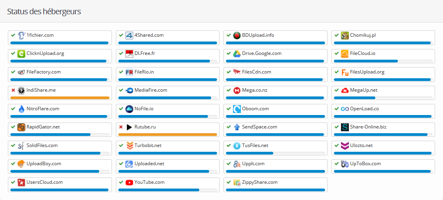Image resolution: width=443 pixels, height=200 pixels.
Task: Click the 'NitroFlare.com' host name
Action: [44, 108]
